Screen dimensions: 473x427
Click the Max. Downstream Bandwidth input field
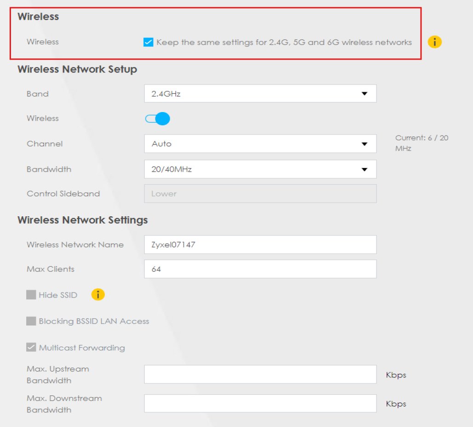[260, 403]
